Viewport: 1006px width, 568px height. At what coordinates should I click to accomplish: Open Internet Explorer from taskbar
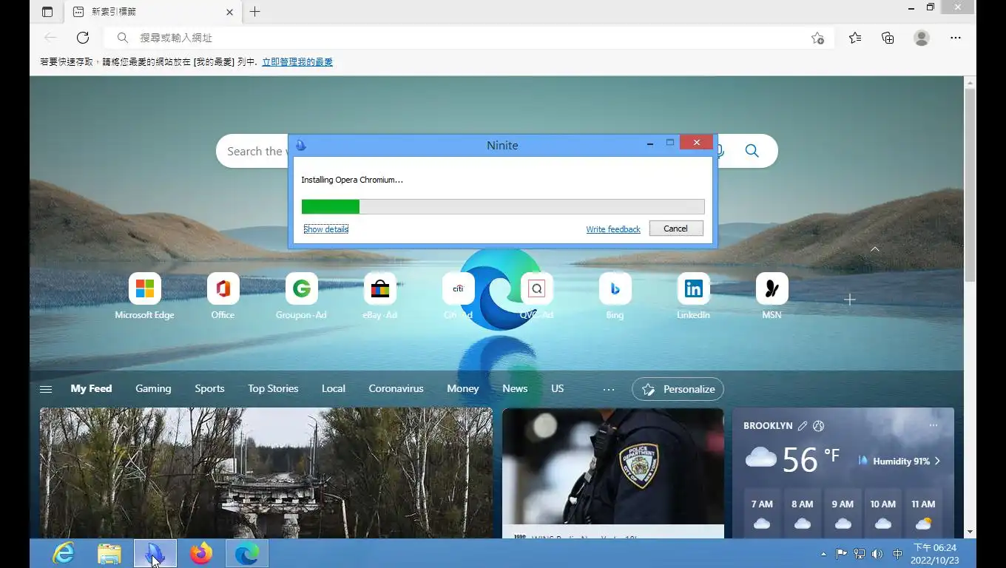64,553
